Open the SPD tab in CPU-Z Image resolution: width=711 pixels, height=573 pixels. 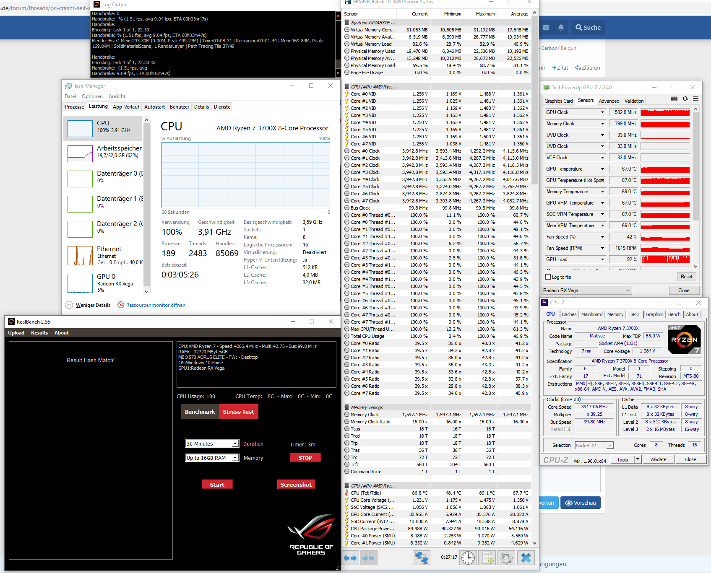point(635,314)
